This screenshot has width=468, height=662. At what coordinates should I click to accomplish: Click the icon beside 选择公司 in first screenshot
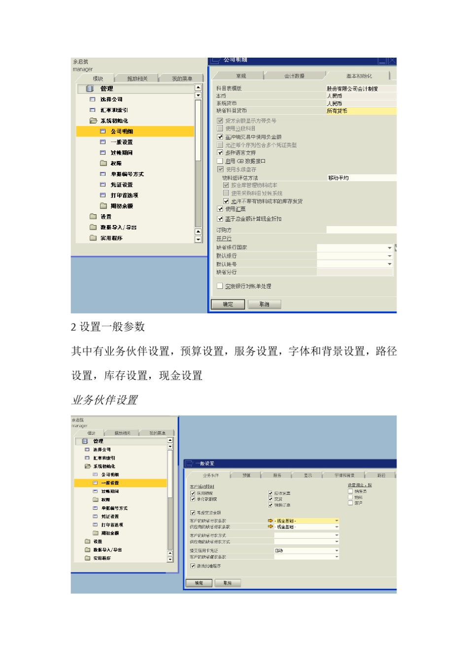(92, 99)
